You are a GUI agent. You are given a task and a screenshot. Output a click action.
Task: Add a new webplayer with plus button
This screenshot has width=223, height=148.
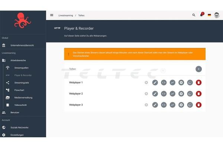pyautogui.click(x=198, y=69)
